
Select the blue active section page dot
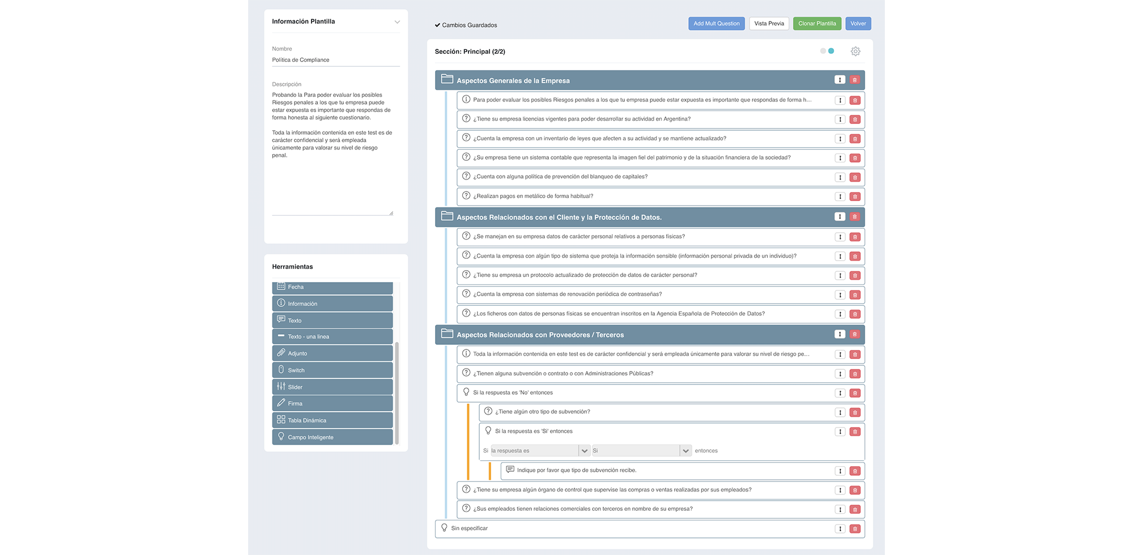point(831,51)
